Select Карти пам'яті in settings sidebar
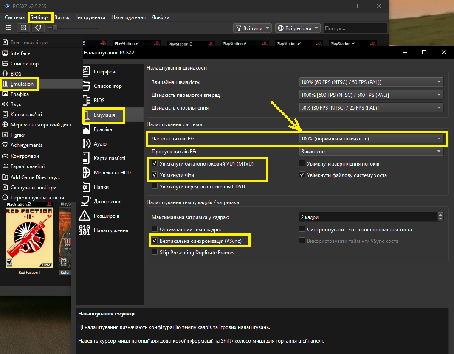 (x=109, y=158)
